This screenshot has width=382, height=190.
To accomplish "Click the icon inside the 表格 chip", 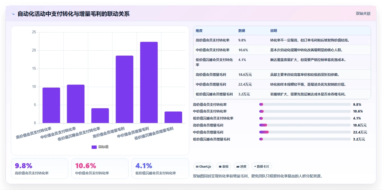I will click(220, 166).
